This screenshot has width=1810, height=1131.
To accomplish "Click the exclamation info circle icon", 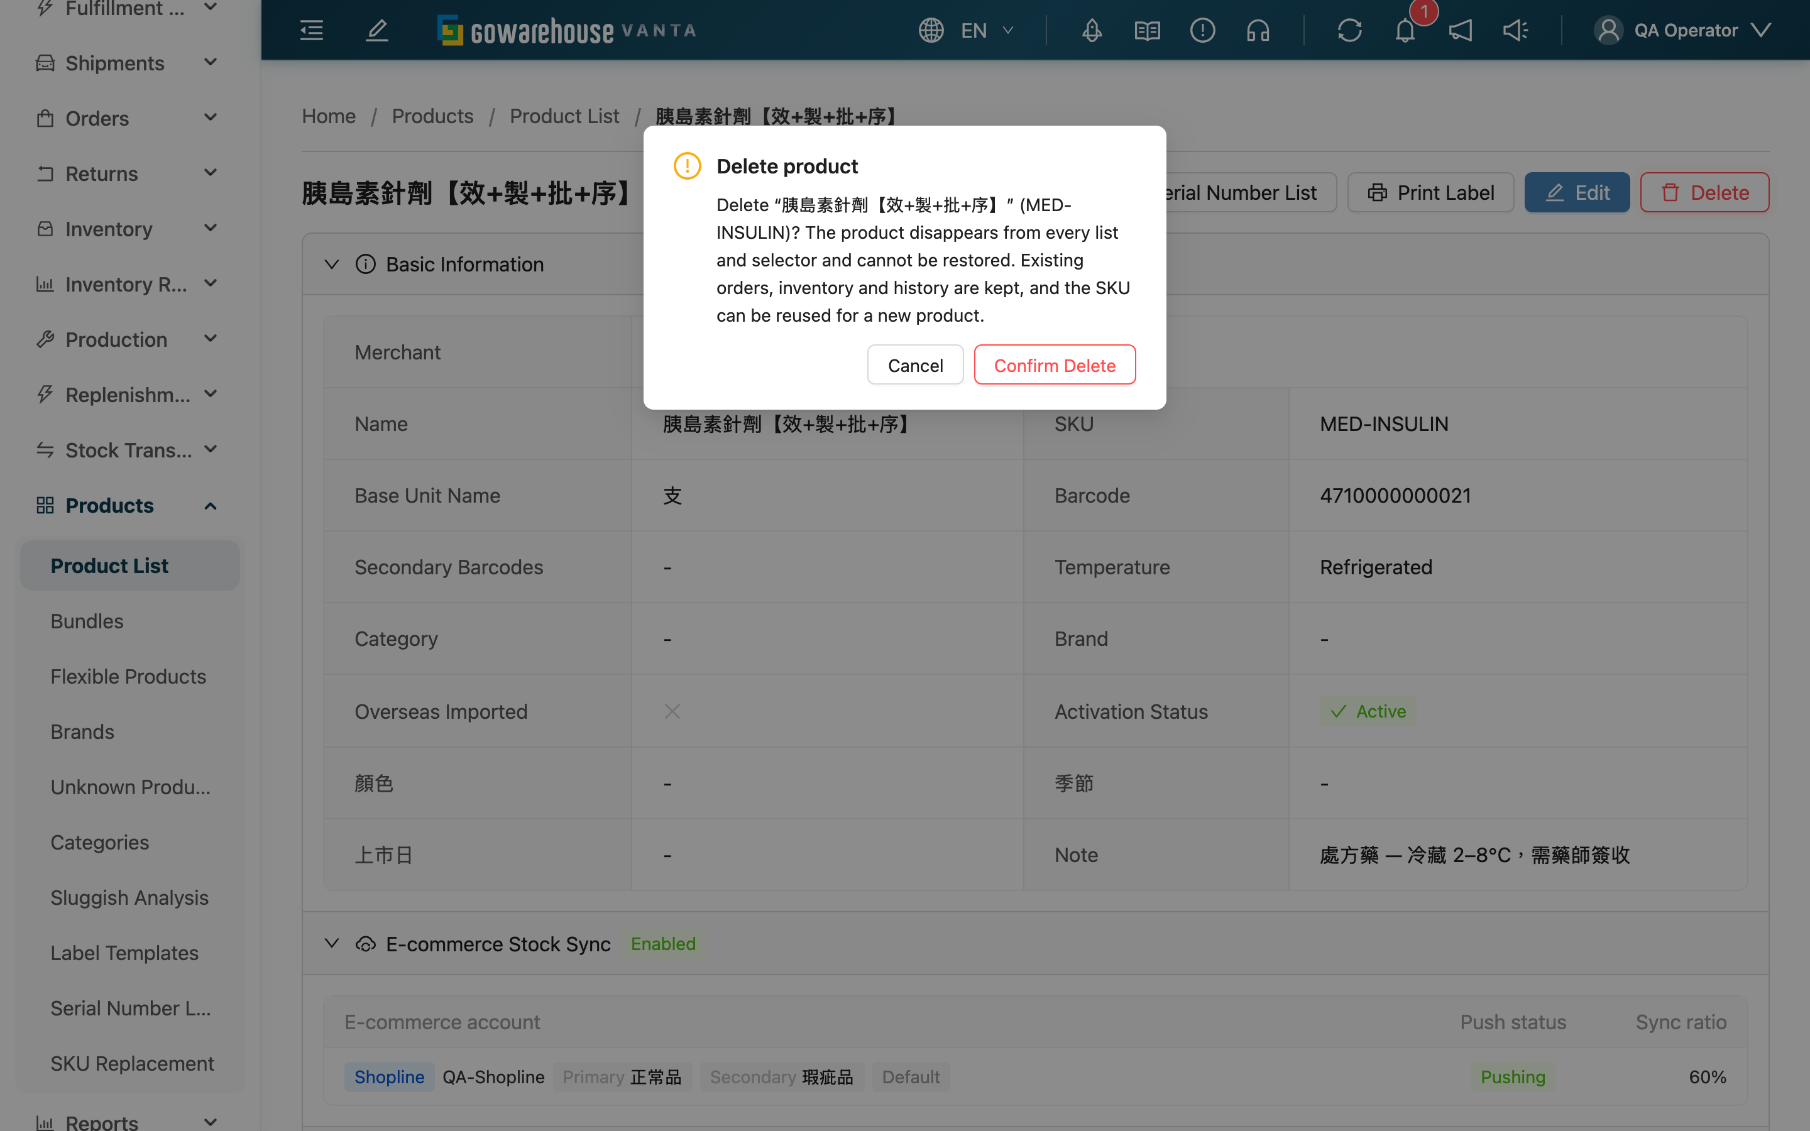I will (1203, 30).
